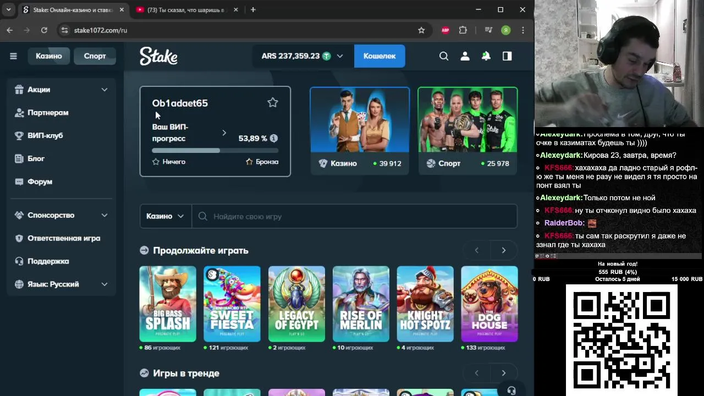Open Chrome profile avatar

pyautogui.click(x=506, y=30)
